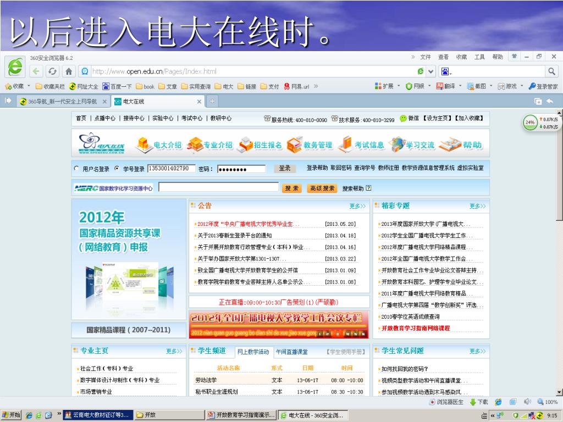Refresh the page with reload icon
This screenshot has width=563, height=422.
click(52, 71)
